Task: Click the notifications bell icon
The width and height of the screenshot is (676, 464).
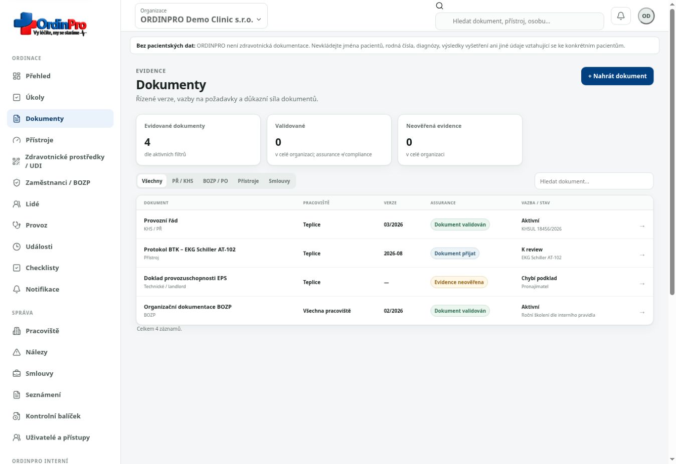Action: point(621,16)
